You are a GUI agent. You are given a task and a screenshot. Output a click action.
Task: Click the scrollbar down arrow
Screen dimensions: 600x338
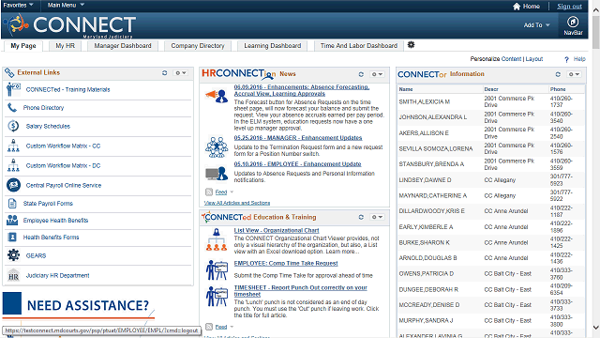pyautogui.click(x=596, y=328)
